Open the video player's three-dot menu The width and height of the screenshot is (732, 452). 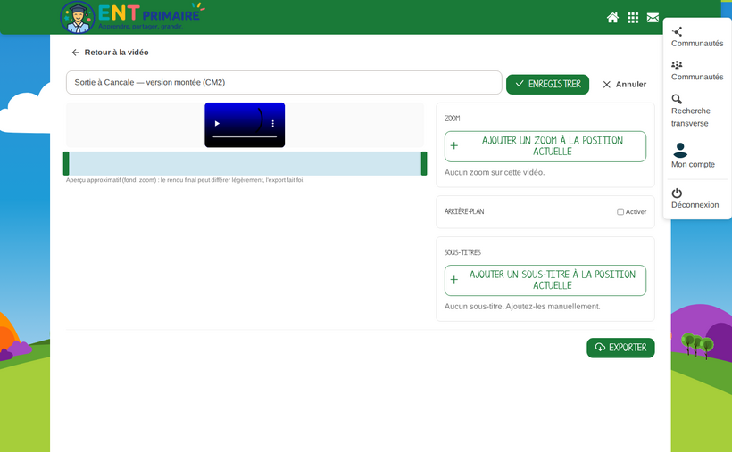[272, 124]
